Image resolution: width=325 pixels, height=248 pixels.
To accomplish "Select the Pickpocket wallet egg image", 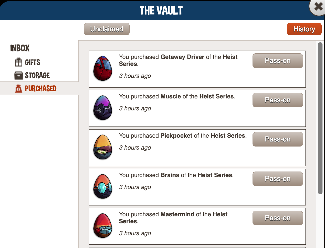I will coord(103,147).
